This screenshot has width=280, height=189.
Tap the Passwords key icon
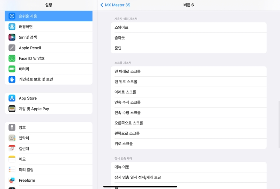(12, 127)
